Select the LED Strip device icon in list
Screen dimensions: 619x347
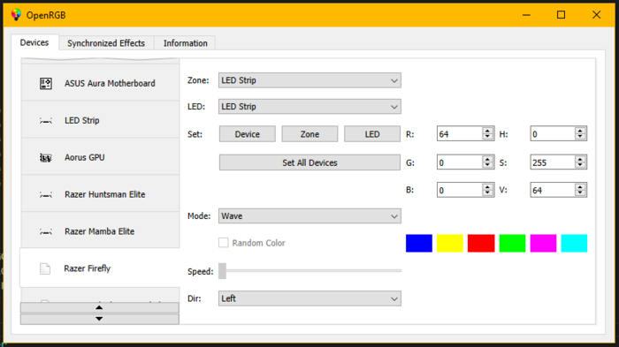[x=46, y=121]
